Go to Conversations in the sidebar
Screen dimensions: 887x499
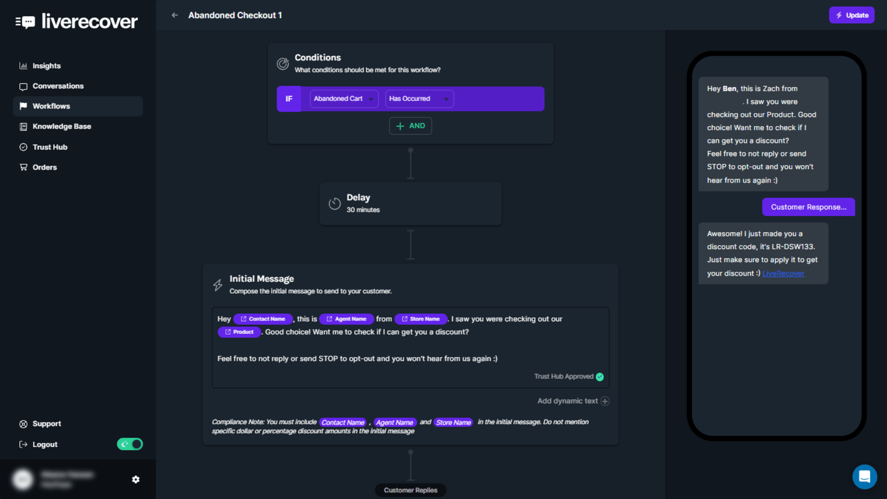coord(58,86)
